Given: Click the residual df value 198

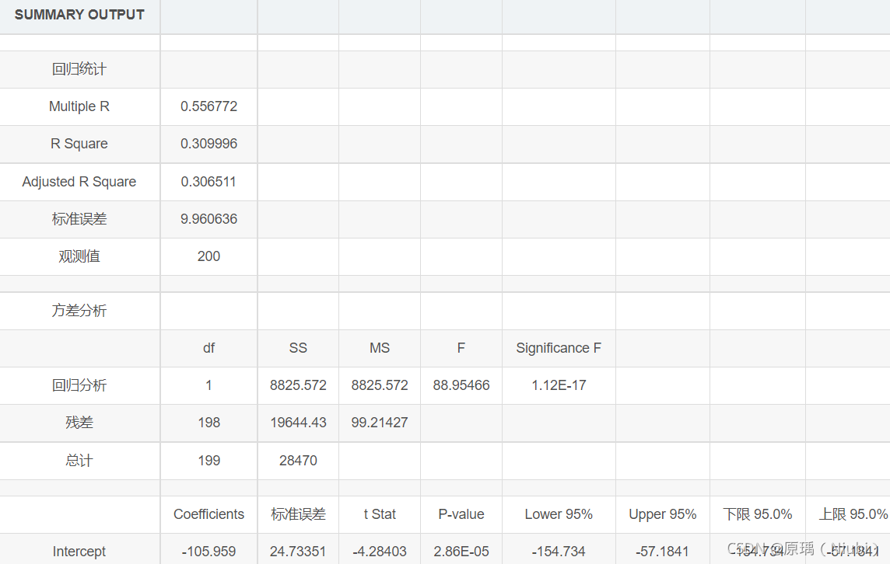Looking at the screenshot, I should click(x=208, y=423).
